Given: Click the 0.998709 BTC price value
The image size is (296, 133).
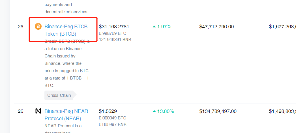Looking at the screenshot, I should 112,33.
